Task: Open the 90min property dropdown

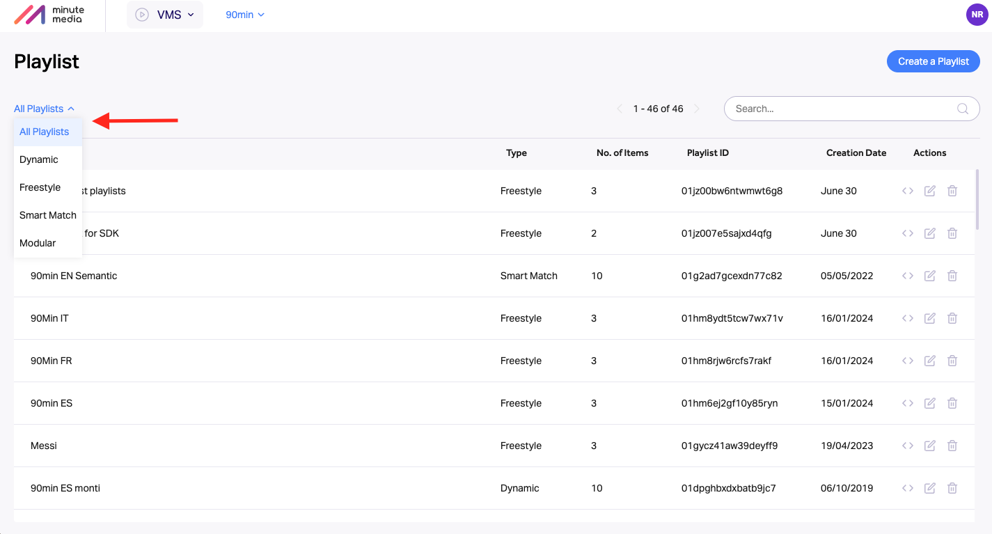Action: click(x=245, y=15)
